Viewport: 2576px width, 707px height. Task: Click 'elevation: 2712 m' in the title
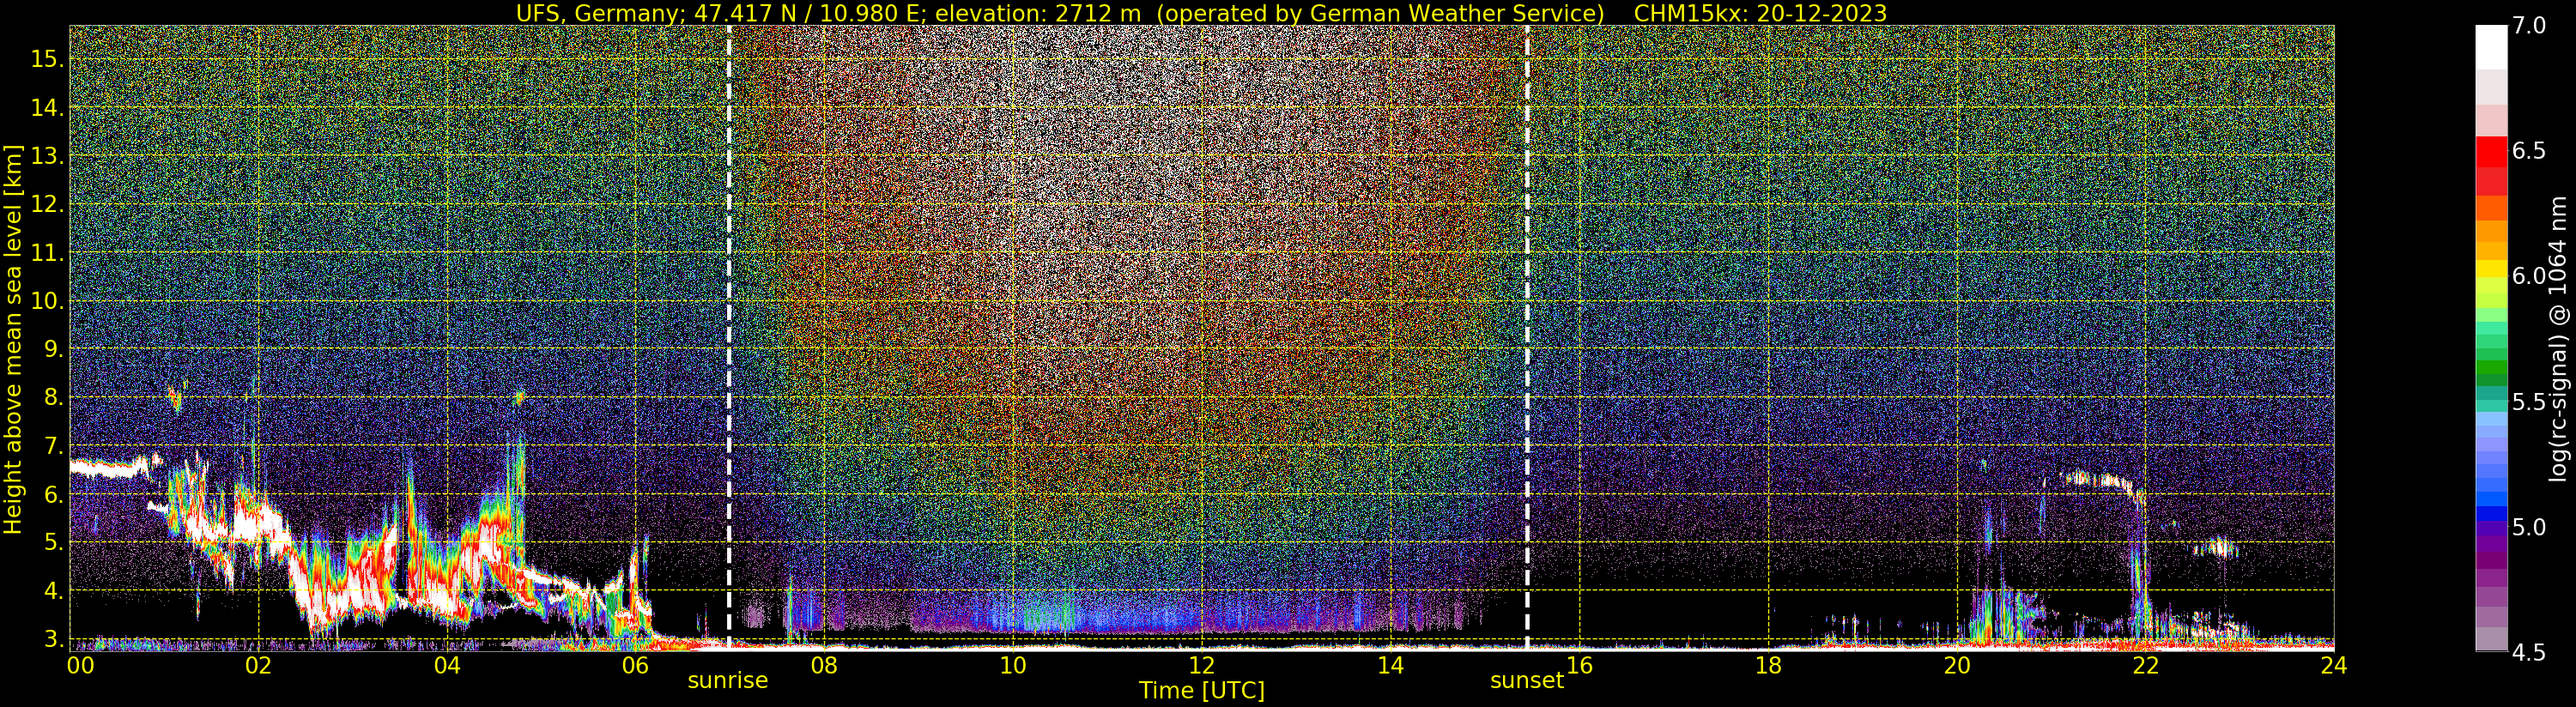1038,13
